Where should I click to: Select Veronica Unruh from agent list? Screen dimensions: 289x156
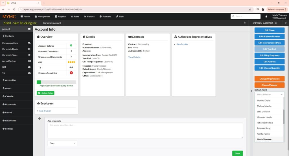click(x=269, y=117)
